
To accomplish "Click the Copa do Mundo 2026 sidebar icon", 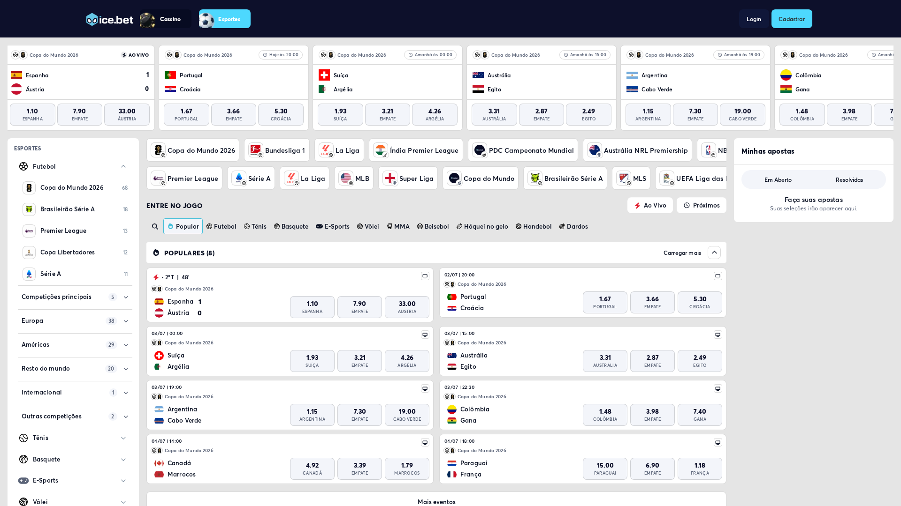I will pos(29,188).
